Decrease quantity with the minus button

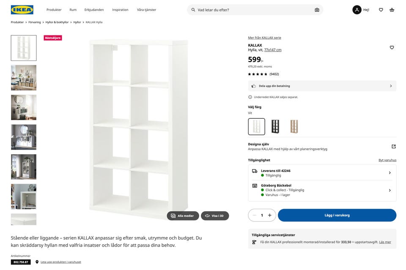pyautogui.click(x=254, y=215)
